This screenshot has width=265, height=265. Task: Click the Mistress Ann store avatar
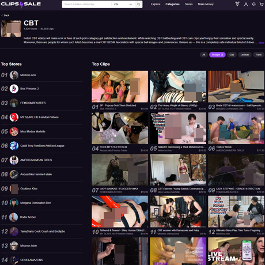click(14, 75)
